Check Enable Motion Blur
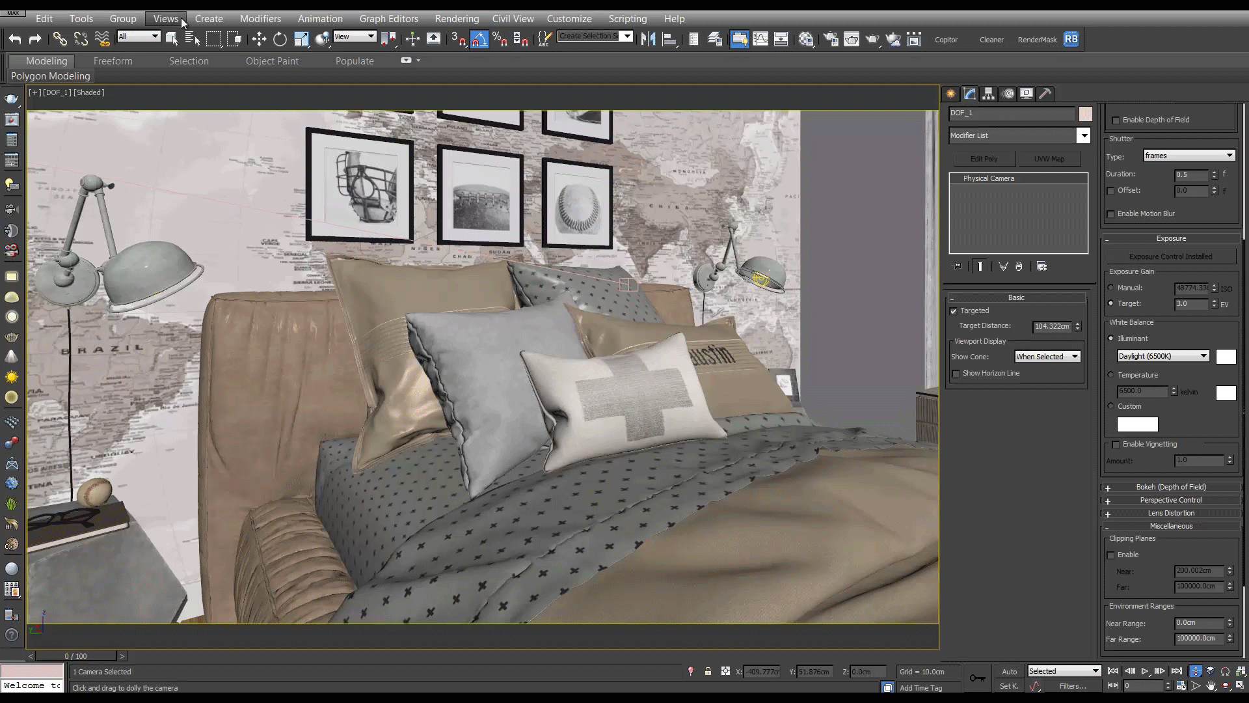Image resolution: width=1249 pixels, height=703 pixels. pyautogui.click(x=1111, y=214)
